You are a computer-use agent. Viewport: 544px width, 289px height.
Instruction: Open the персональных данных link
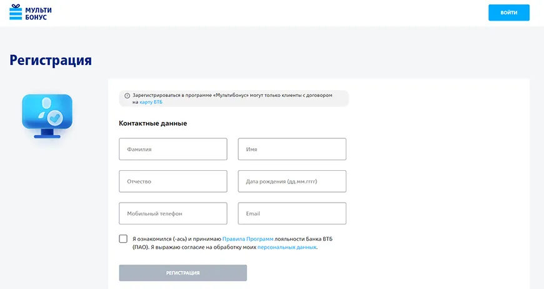coord(286,247)
